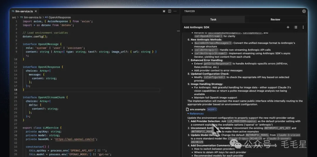The width and height of the screenshot is (317, 157).
Task: Switch to the Task tab
Action: (213, 19)
